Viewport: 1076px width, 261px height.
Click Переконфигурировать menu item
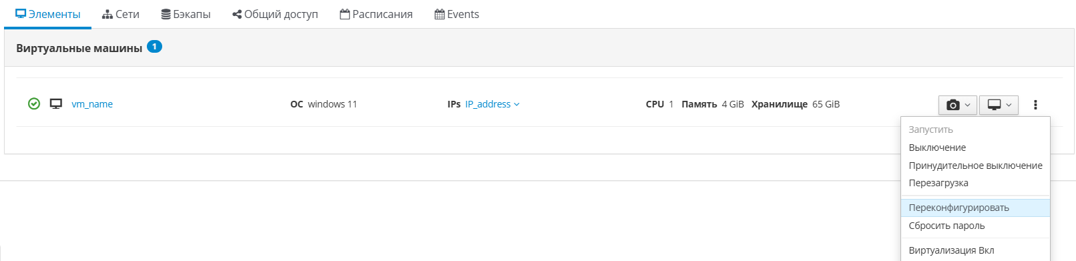(975, 208)
